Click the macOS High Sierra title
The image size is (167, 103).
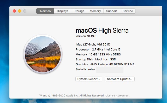(102, 31)
